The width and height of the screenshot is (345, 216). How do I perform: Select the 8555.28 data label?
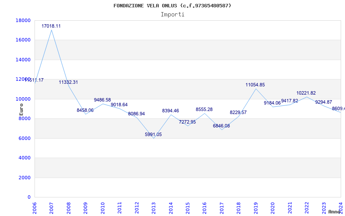[204, 109]
